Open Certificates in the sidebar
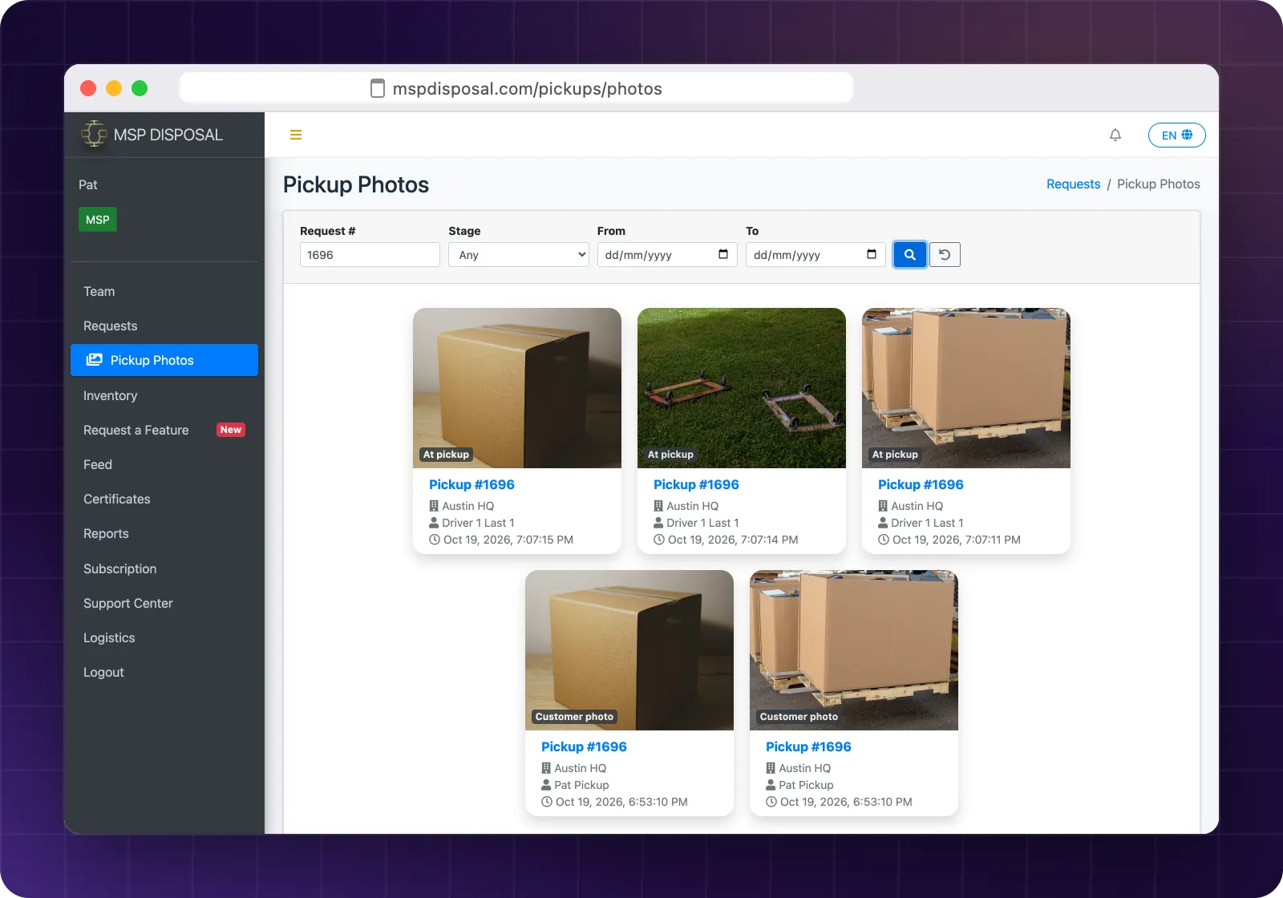Image resolution: width=1283 pixels, height=898 pixels. [117, 499]
